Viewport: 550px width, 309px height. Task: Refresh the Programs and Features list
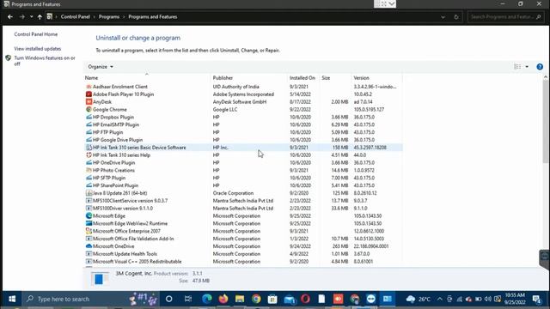[x=456, y=17]
